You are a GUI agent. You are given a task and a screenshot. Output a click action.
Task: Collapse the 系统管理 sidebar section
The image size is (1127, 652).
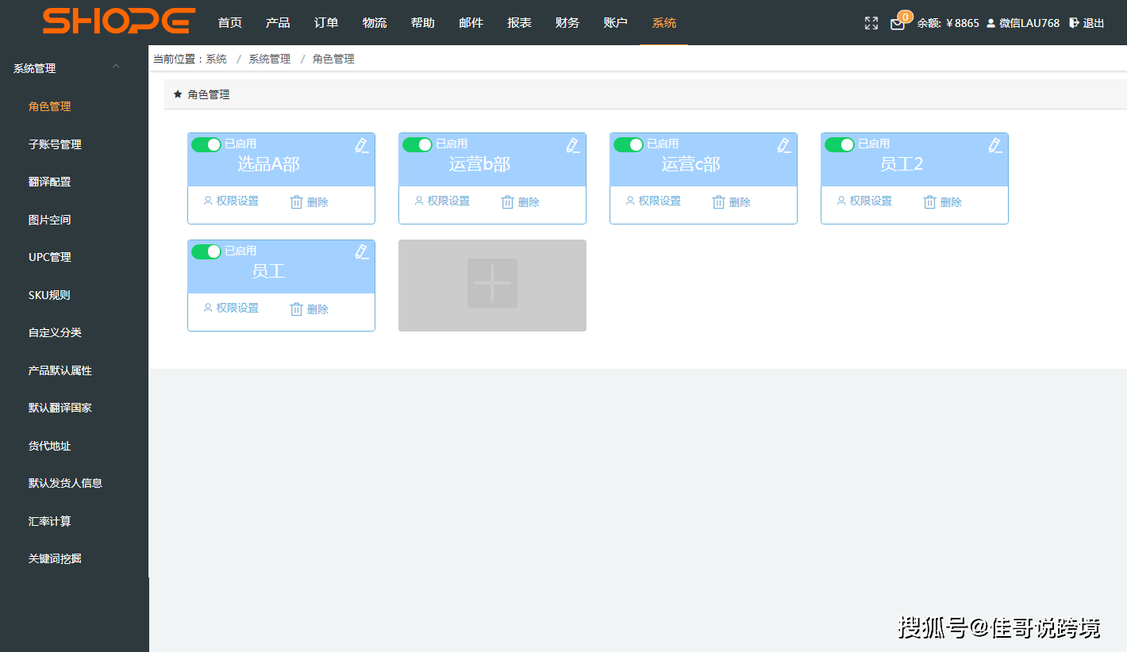(116, 67)
